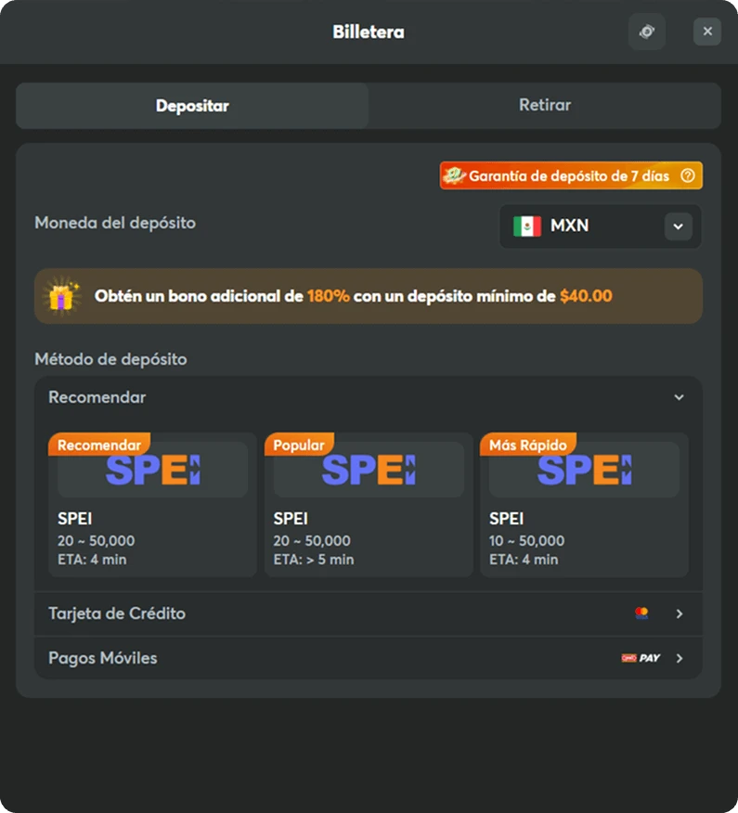Select the SPEI logo on the Popular card
The width and height of the screenshot is (738, 813).
click(x=369, y=467)
